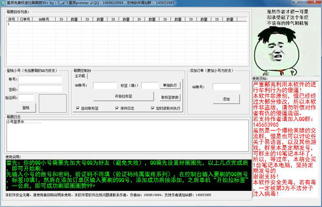Click the QQ帐号 field in the 添加订单 panel

(226, 87)
